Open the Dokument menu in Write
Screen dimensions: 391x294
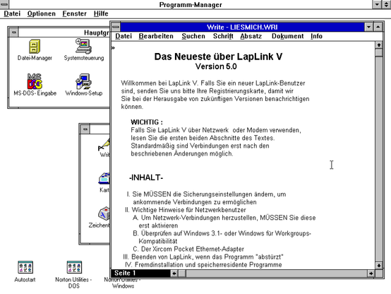point(287,36)
